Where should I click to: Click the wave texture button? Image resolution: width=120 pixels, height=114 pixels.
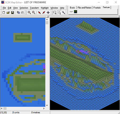71,12
